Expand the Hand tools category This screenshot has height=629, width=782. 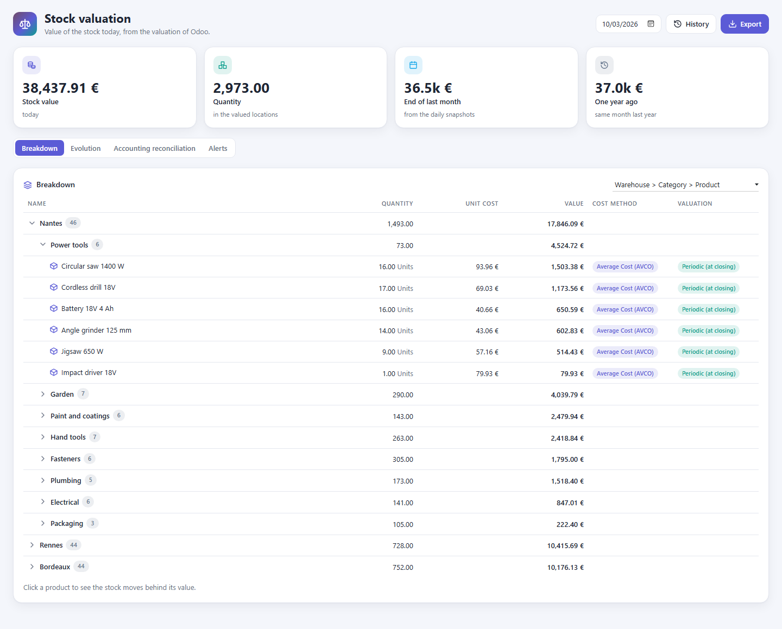(43, 437)
